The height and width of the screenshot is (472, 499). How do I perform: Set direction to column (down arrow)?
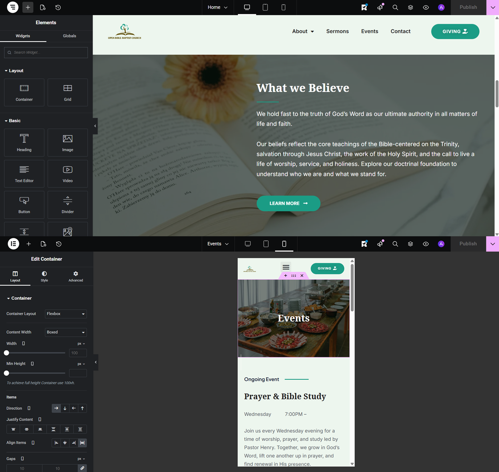(65, 408)
